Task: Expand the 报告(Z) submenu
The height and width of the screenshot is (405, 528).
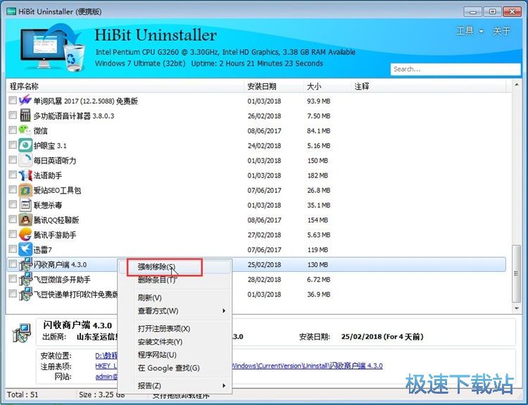Action: tap(175, 385)
